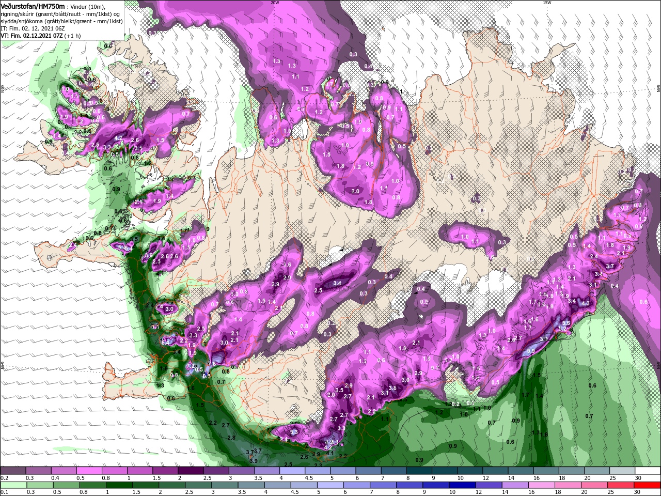661x496 pixels.
Task: Click the Veðurstofan/HM750m map title
Action: 33,7
